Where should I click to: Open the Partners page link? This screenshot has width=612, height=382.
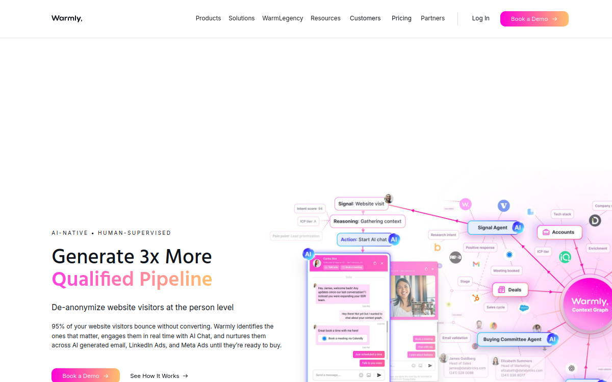[432, 18]
